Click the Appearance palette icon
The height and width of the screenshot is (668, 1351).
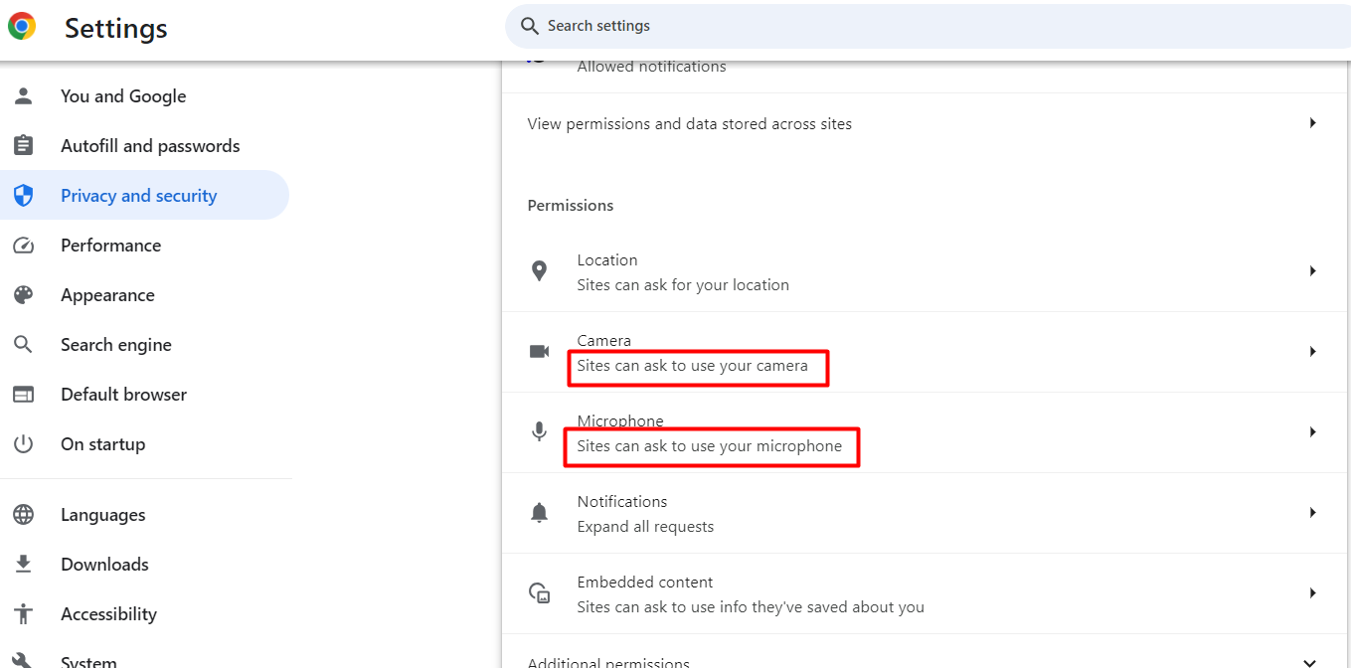coord(23,295)
